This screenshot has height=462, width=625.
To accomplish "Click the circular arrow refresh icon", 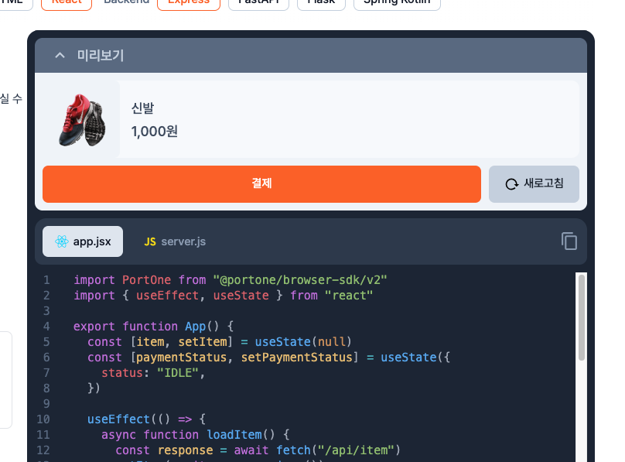I will click(x=512, y=183).
